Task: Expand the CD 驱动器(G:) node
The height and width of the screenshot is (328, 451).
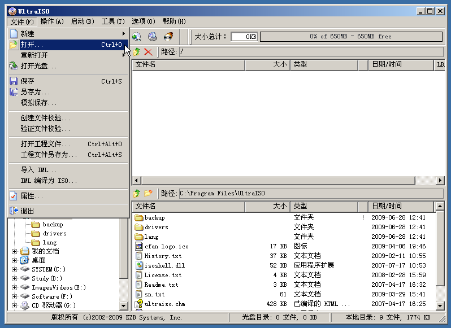Action: click(x=14, y=305)
